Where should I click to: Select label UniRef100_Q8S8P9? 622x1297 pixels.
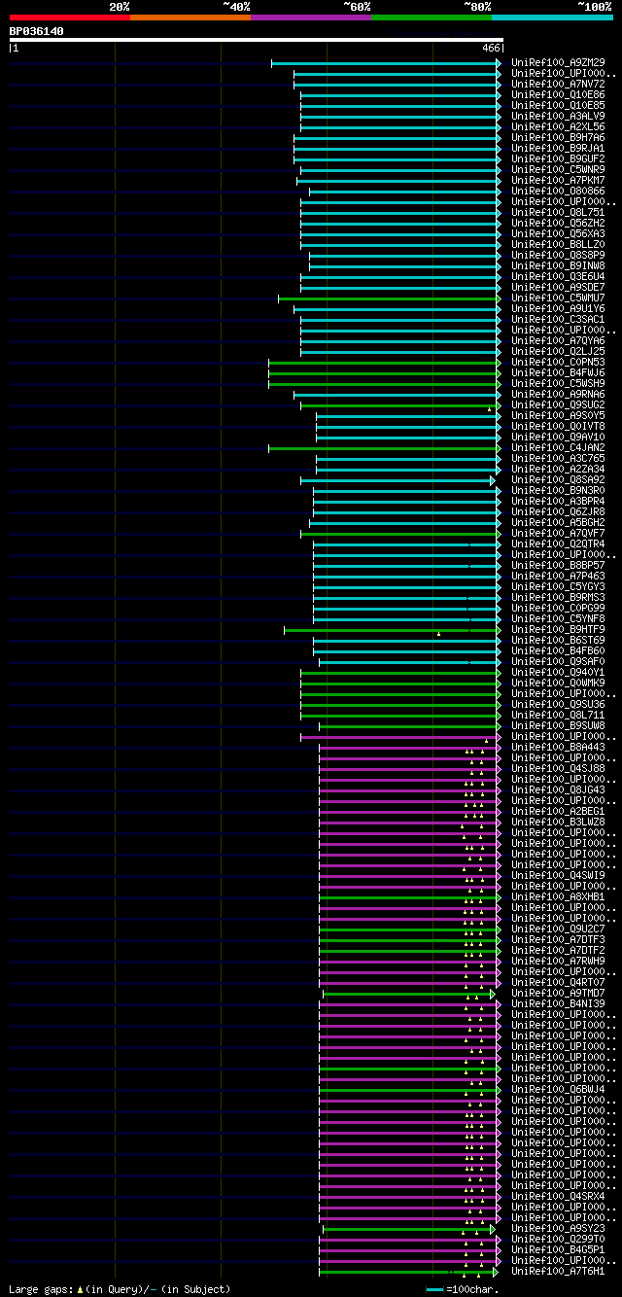coord(558,256)
